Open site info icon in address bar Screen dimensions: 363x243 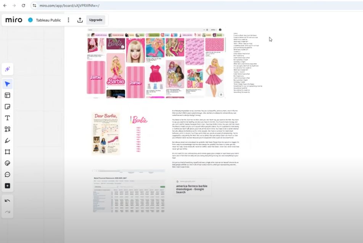34,6
